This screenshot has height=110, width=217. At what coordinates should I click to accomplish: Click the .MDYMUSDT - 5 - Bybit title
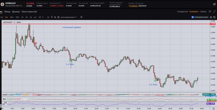(x=12, y=22)
